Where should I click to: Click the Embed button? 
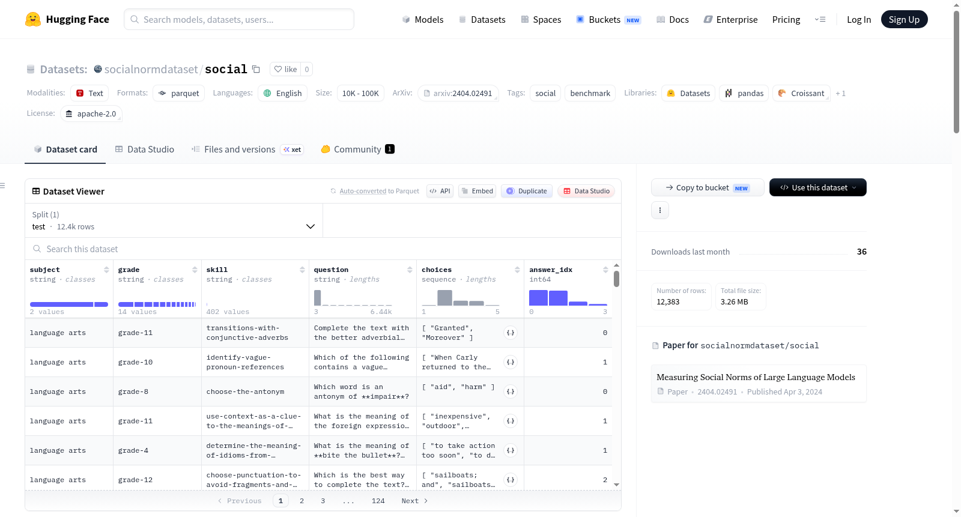[477, 191]
